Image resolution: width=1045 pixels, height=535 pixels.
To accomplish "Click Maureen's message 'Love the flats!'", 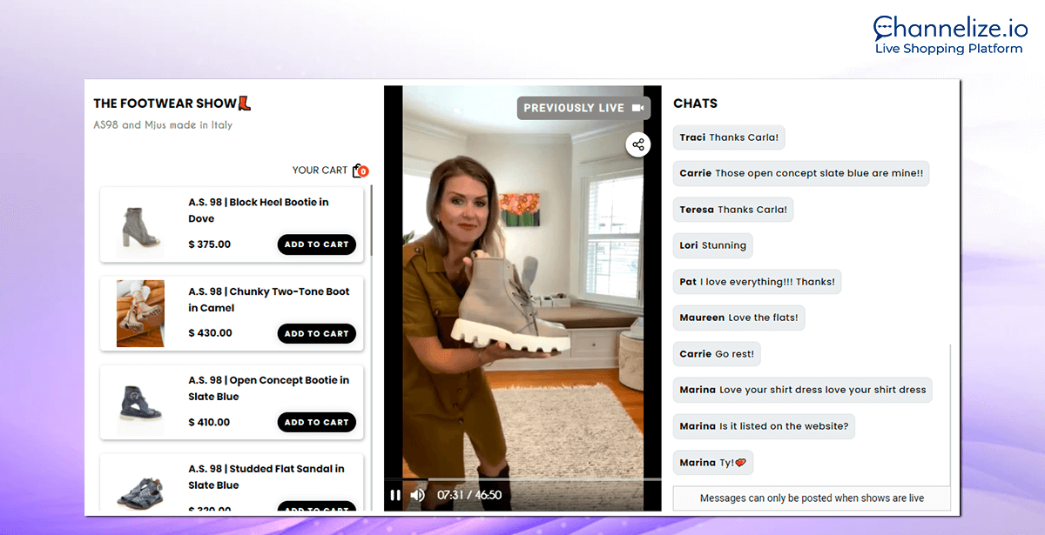I will pos(739,318).
